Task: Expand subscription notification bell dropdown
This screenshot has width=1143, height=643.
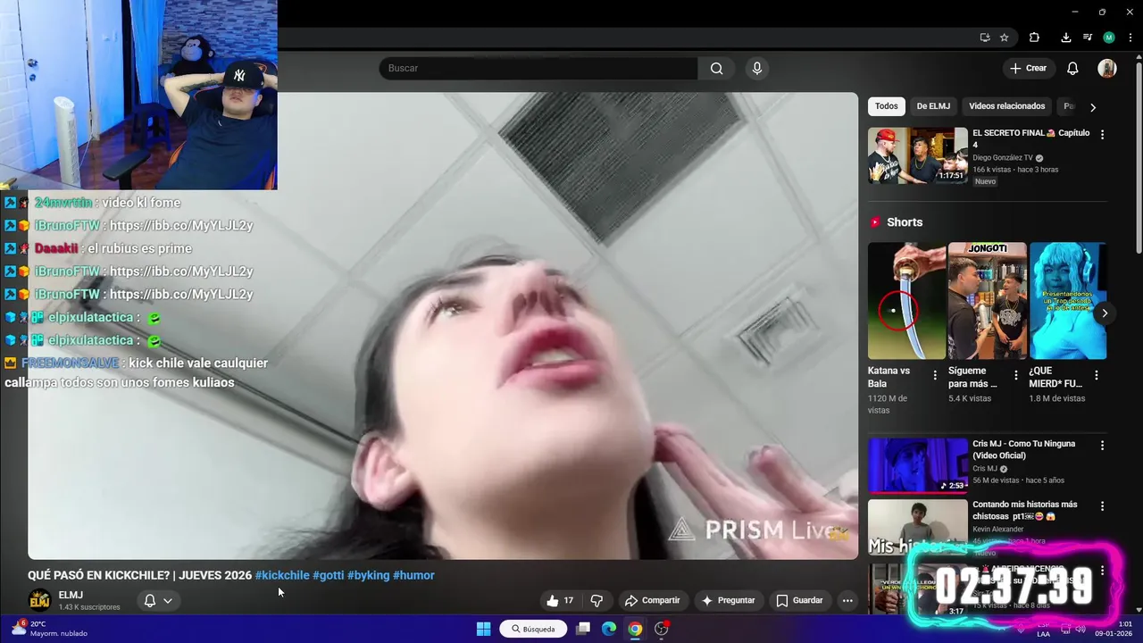Action: pos(158,601)
